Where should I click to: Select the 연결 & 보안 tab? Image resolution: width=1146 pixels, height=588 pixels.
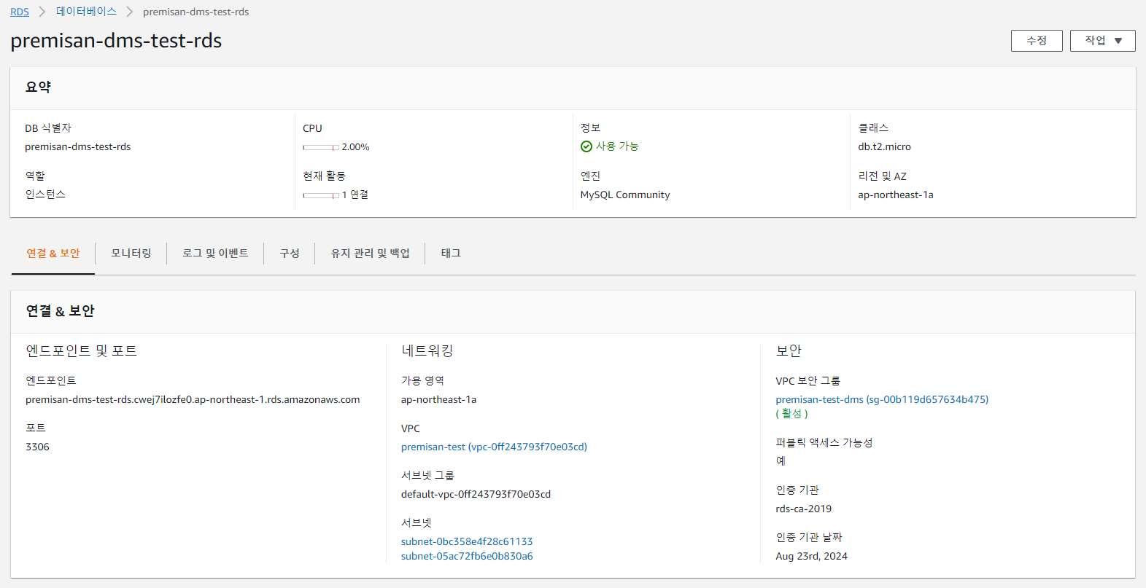pos(53,254)
